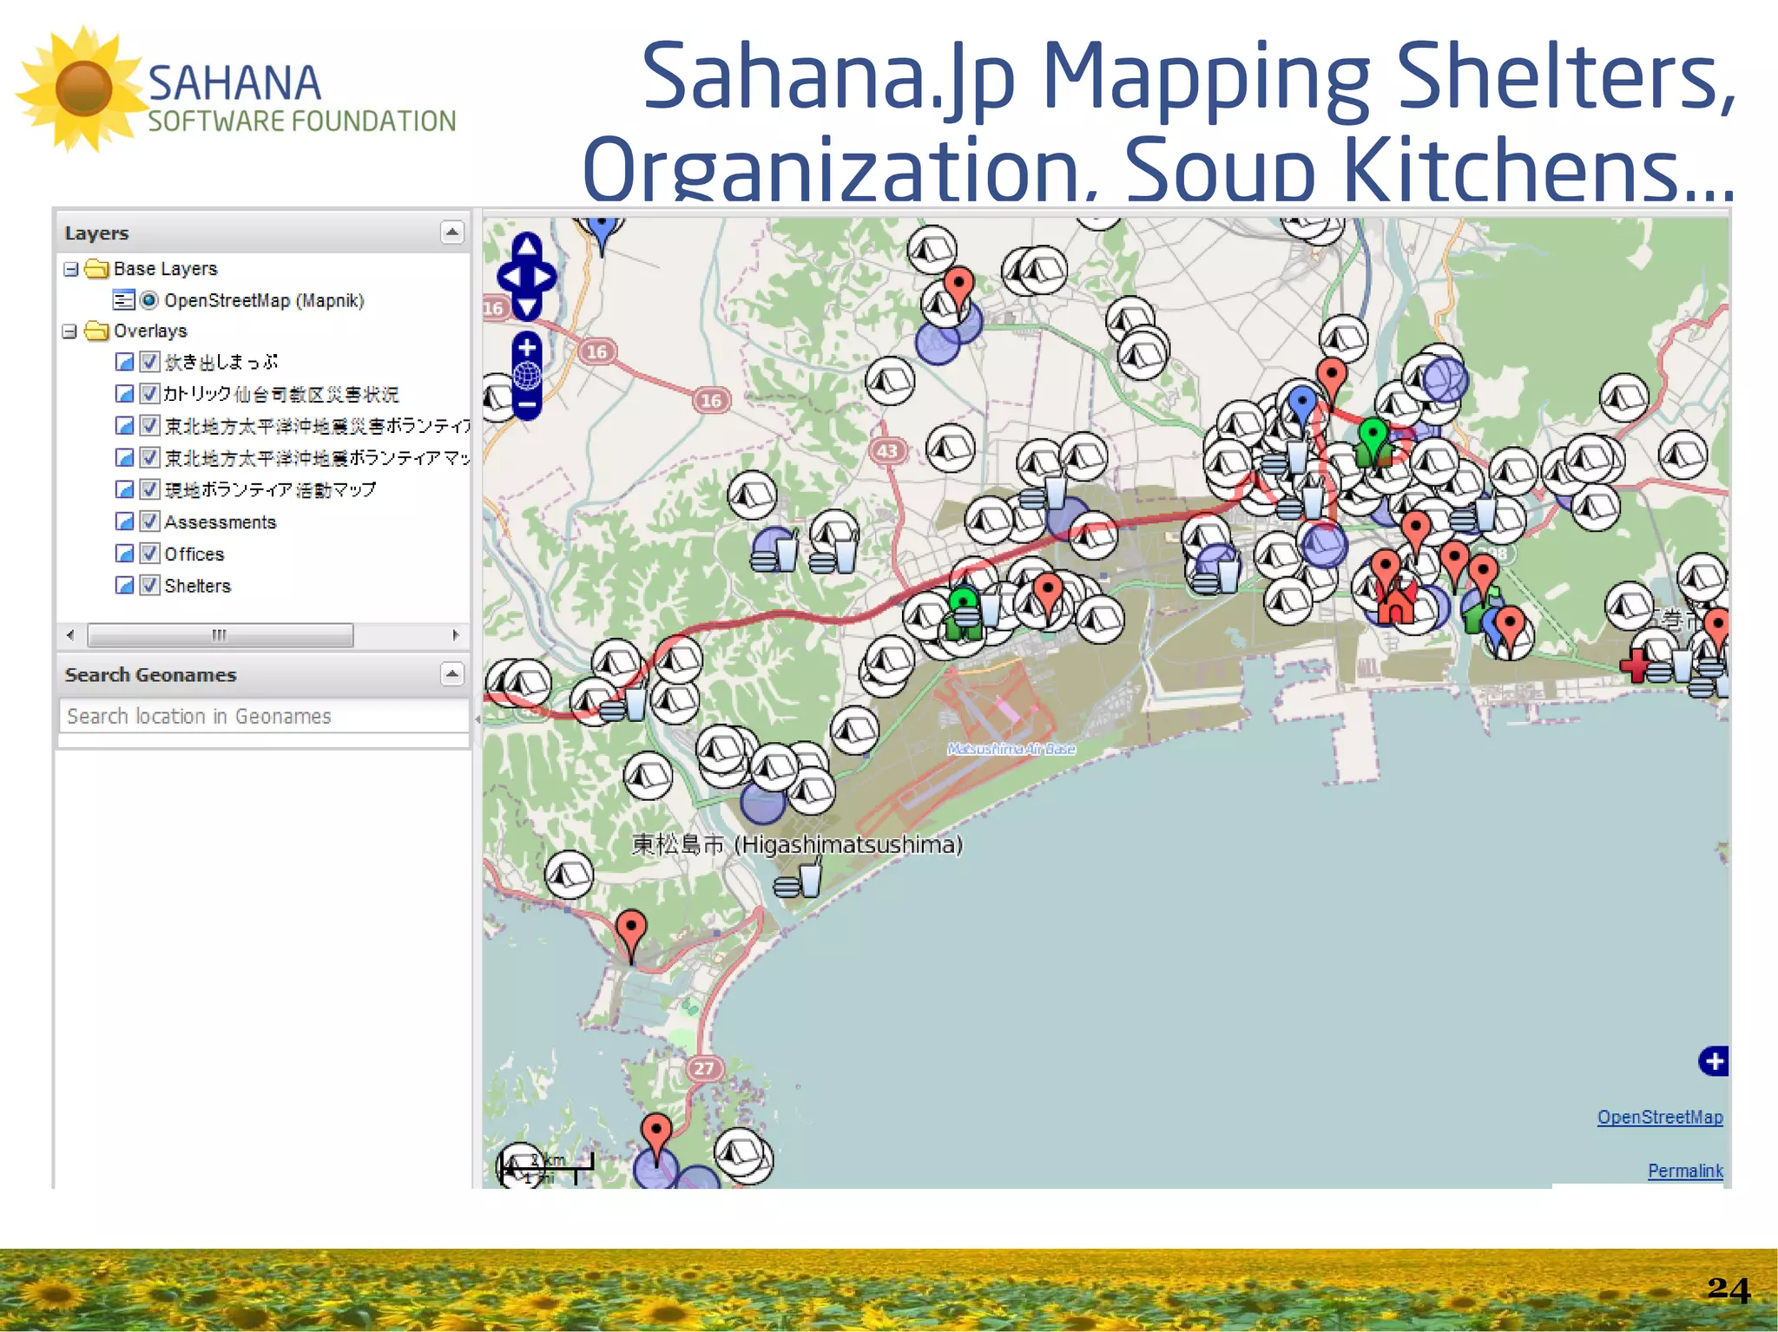
Task: Toggle the 東北地方太平洋沖地震ボランティアマップ layer checkbox
Action: pos(149,457)
